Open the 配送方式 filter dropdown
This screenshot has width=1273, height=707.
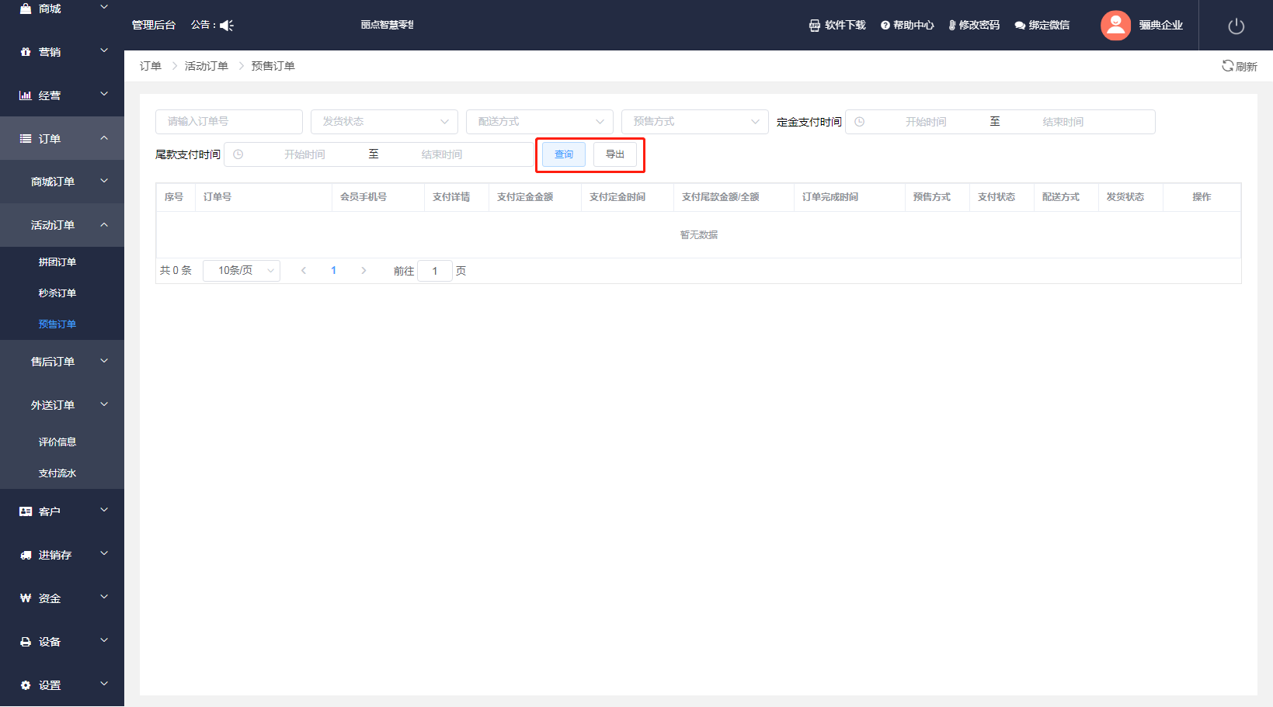[540, 122]
